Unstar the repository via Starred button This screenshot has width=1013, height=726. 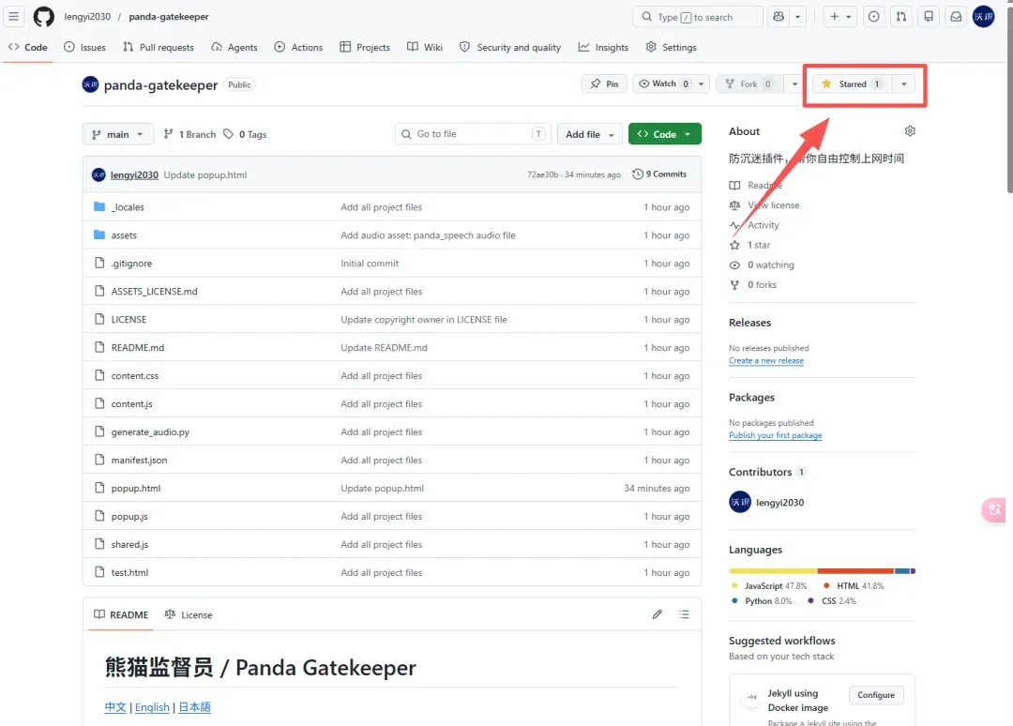point(852,84)
